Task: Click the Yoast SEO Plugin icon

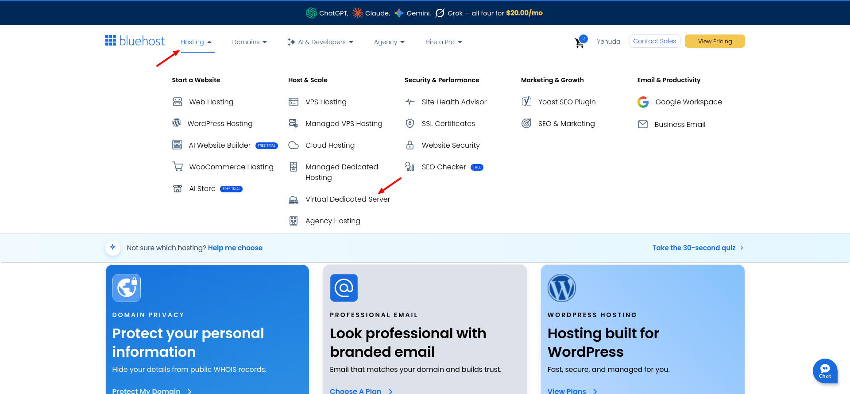Action: point(526,102)
